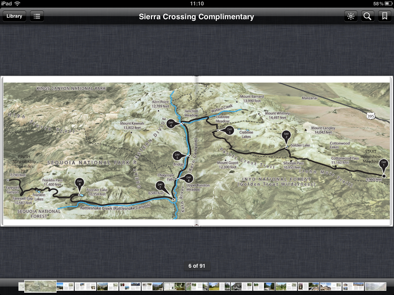Select the highlighted current map page thumbnail
Image resolution: width=394 pixels, height=295 pixels.
point(40,287)
